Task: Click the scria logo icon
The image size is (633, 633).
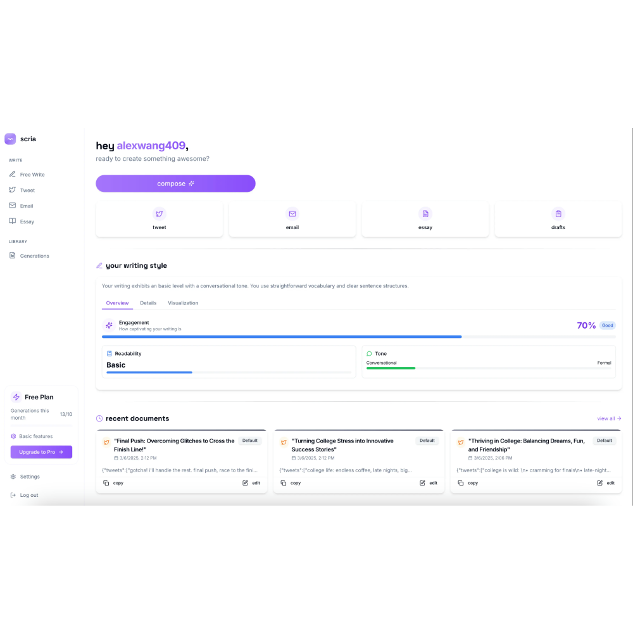Action: click(9, 138)
